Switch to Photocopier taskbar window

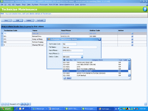89,109
